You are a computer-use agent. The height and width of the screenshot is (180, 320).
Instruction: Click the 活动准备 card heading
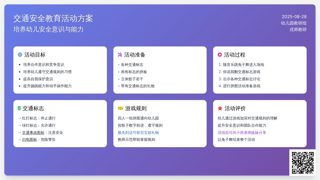pos(135,55)
